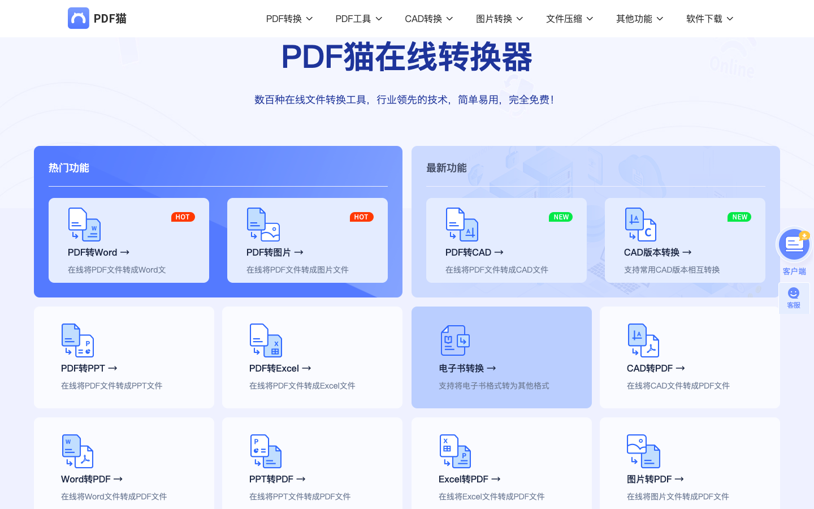Expand the PDF转换 dropdown menu
814x509 pixels.
289,18
